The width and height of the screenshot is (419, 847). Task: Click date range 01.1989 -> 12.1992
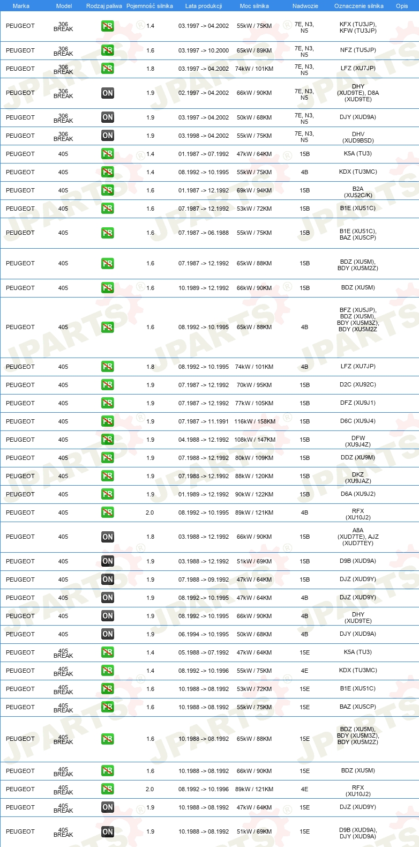204,494
